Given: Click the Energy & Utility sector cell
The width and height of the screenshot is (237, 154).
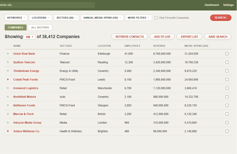Looking at the screenshot, I should coord(69,71).
